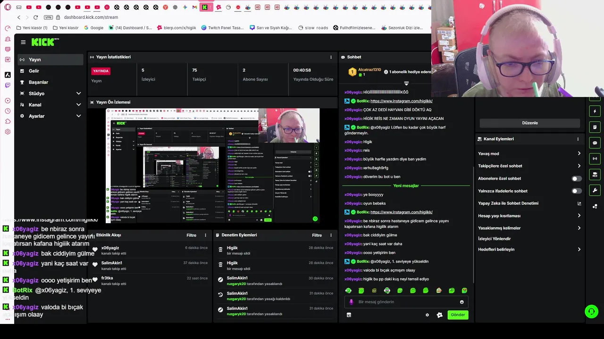
Task: Click the green Gönder button
Action: (458, 315)
